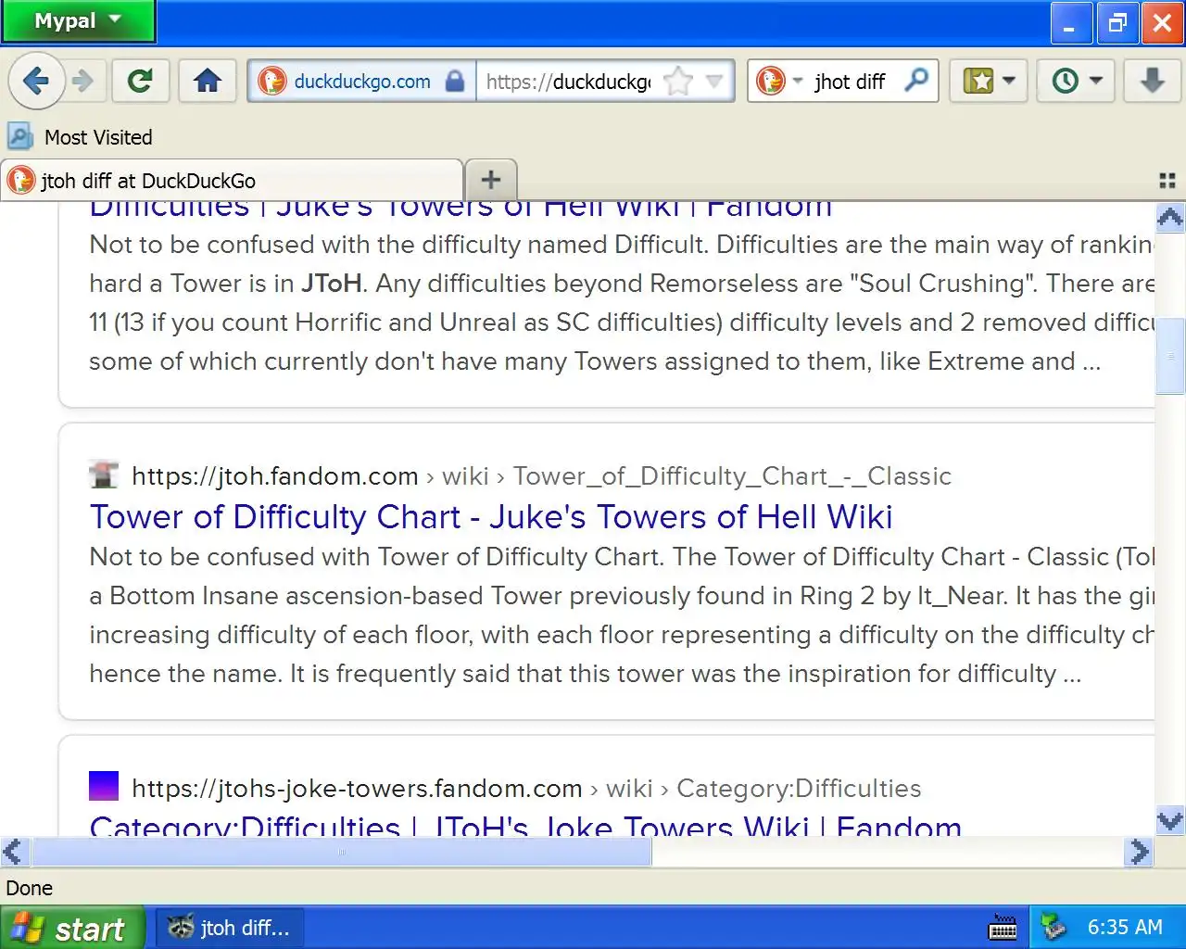Open the history clock dropdown
This screenshot has width=1186, height=949.
[x=1076, y=82]
